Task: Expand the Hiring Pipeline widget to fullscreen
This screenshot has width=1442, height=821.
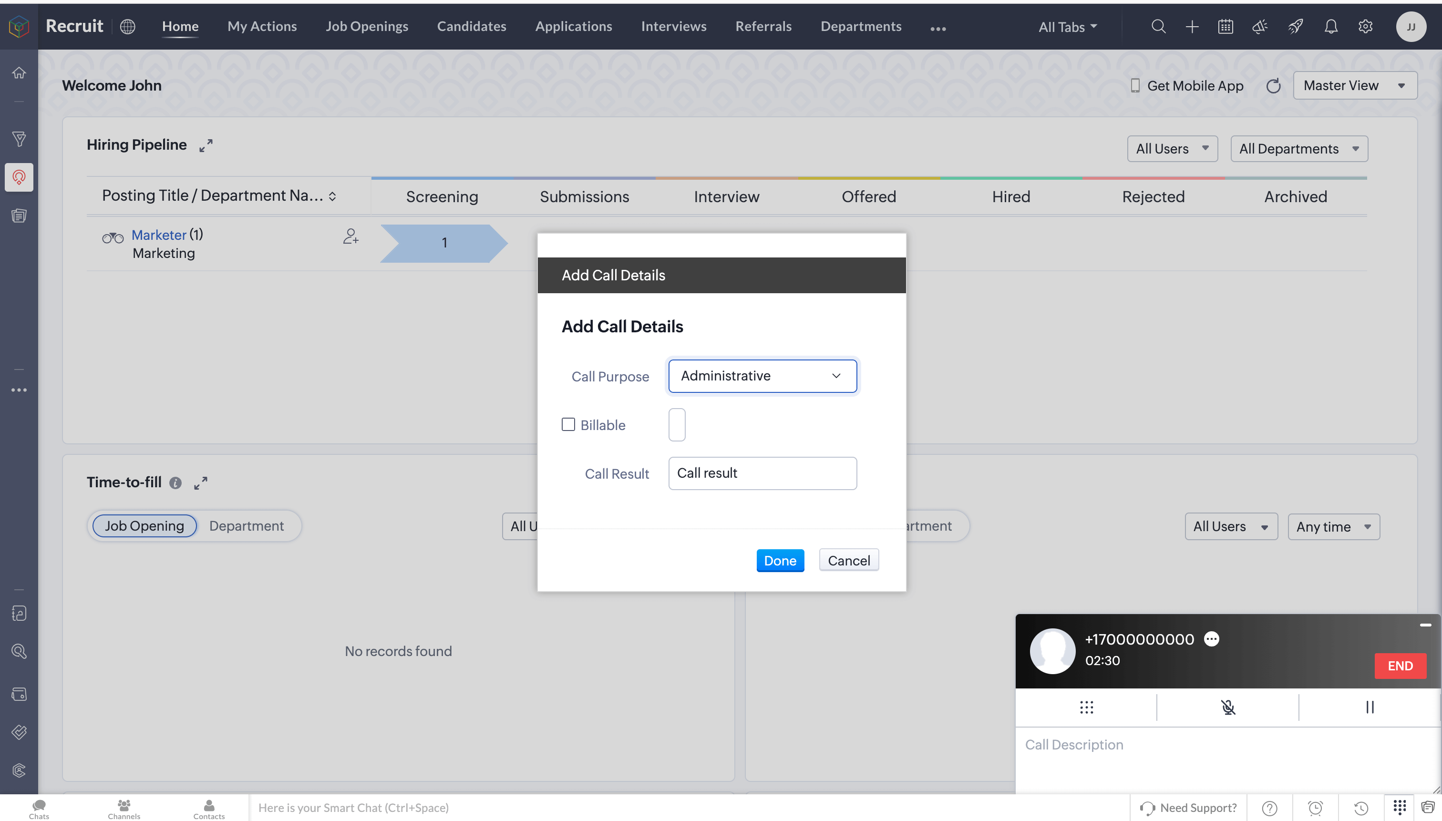Action: tap(206, 145)
